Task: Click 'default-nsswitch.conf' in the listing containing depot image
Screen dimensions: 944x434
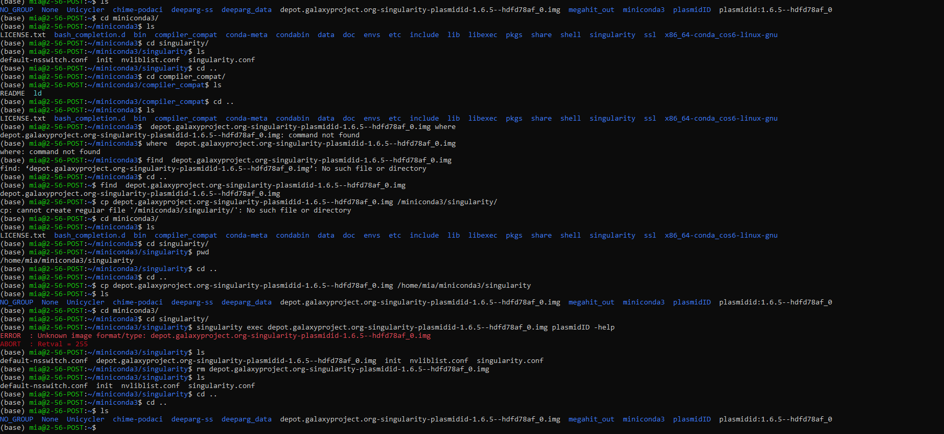Action: [x=44, y=361]
